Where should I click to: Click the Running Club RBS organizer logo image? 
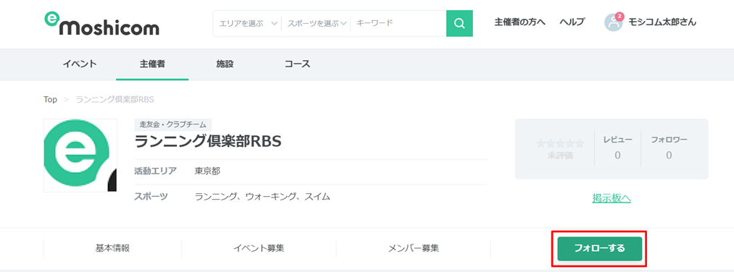(81, 156)
